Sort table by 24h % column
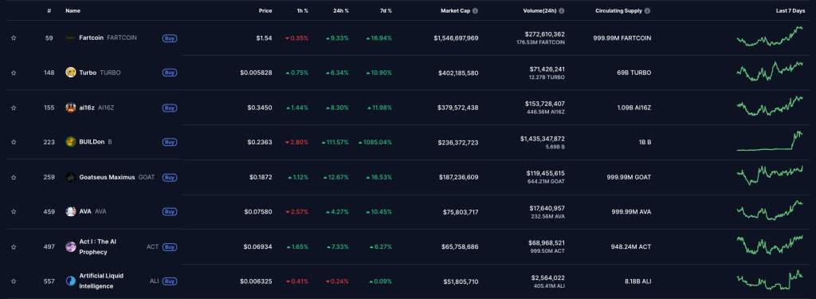 click(x=341, y=10)
